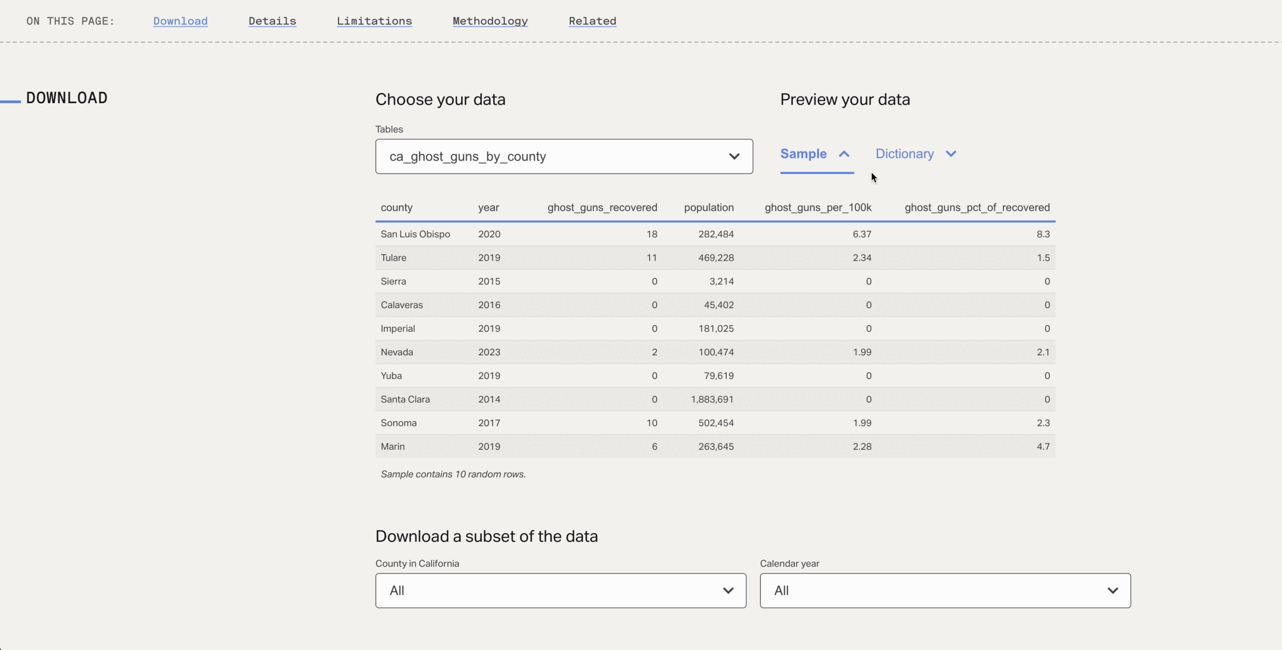1282x650 pixels.
Task: Click recovered count 11 in Tulare row
Action: (652, 258)
